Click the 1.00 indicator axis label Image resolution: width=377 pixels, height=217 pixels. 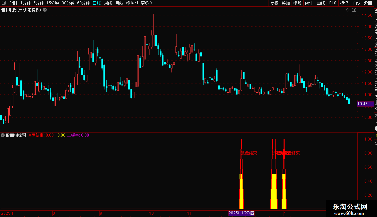(368, 139)
